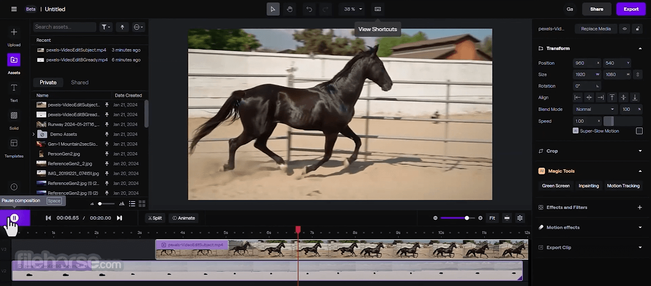Zoom in timeline with plus icon
Viewport: 651px width, 286px height.
(480, 218)
